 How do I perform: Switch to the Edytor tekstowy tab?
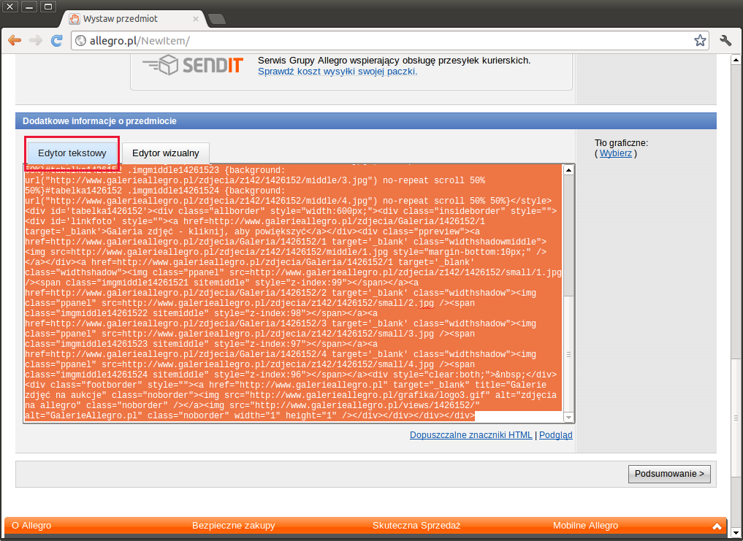(72, 153)
